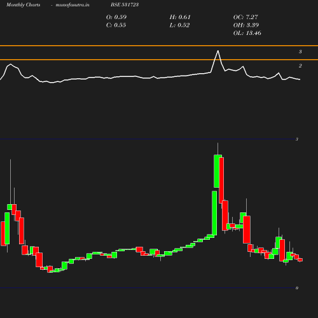Click the low value 'L: 0.52'
Screen dimensions: 318x318
click(x=179, y=25)
